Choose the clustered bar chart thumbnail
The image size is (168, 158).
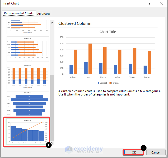(x=28, y=27)
